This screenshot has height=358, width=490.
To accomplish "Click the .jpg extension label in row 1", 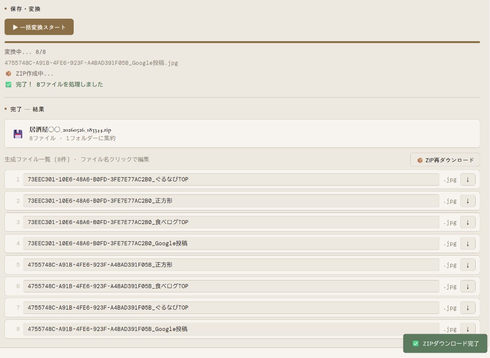I will coord(450,180).
